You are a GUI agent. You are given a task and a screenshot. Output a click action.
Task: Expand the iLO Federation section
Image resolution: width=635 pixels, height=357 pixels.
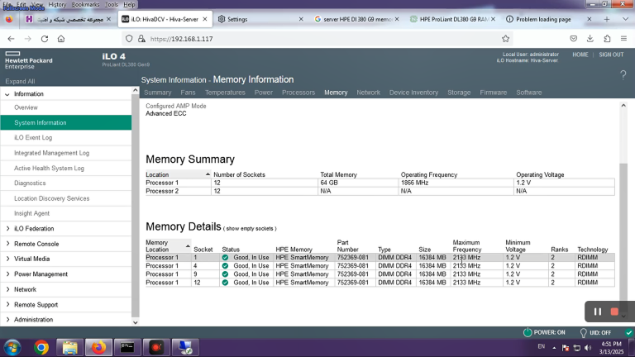(7, 229)
